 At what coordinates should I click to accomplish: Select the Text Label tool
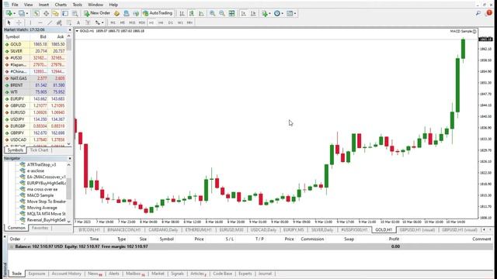click(x=88, y=22)
